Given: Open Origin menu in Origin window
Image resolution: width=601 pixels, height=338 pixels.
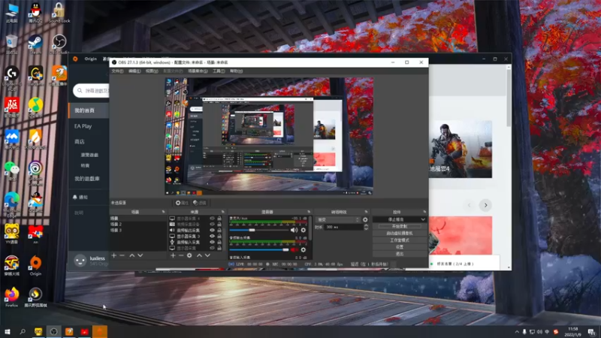Looking at the screenshot, I should [x=90, y=59].
